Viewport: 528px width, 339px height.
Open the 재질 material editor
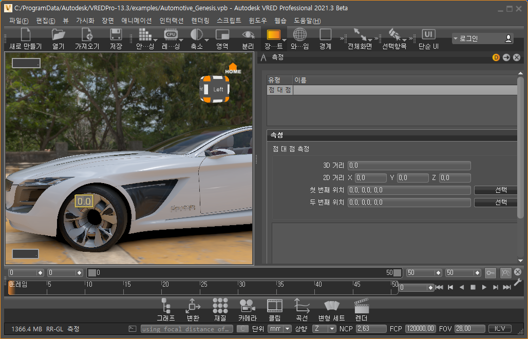click(220, 306)
